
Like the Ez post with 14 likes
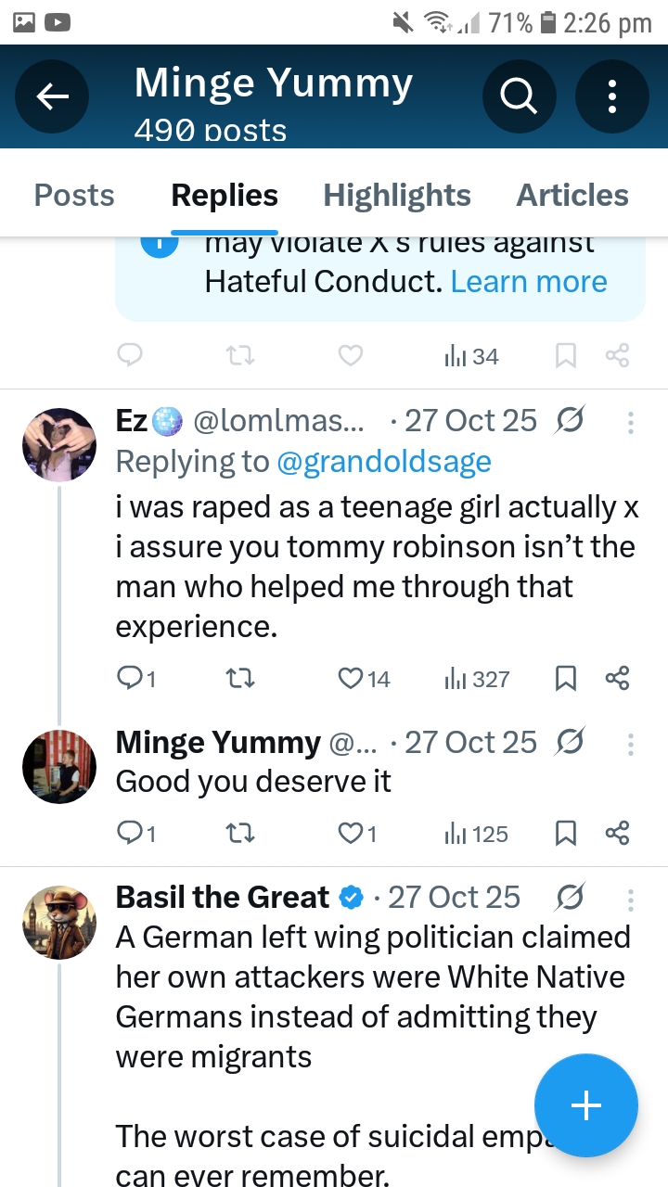point(351,679)
